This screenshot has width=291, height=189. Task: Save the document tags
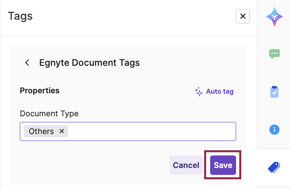point(223,165)
